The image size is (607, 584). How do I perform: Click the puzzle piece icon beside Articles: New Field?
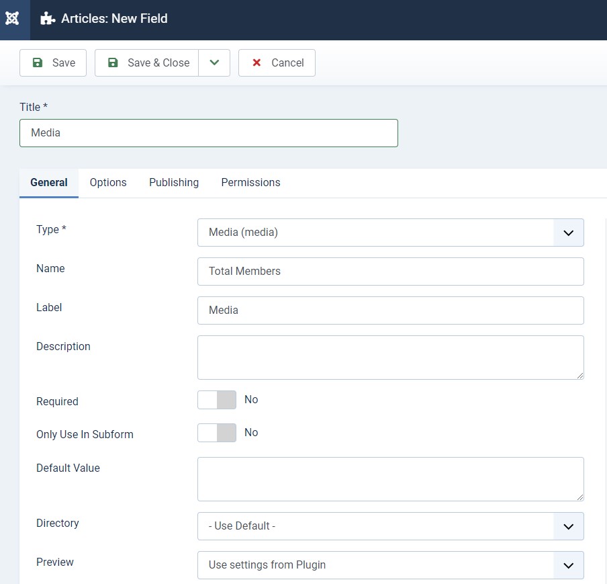tap(48, 18)
